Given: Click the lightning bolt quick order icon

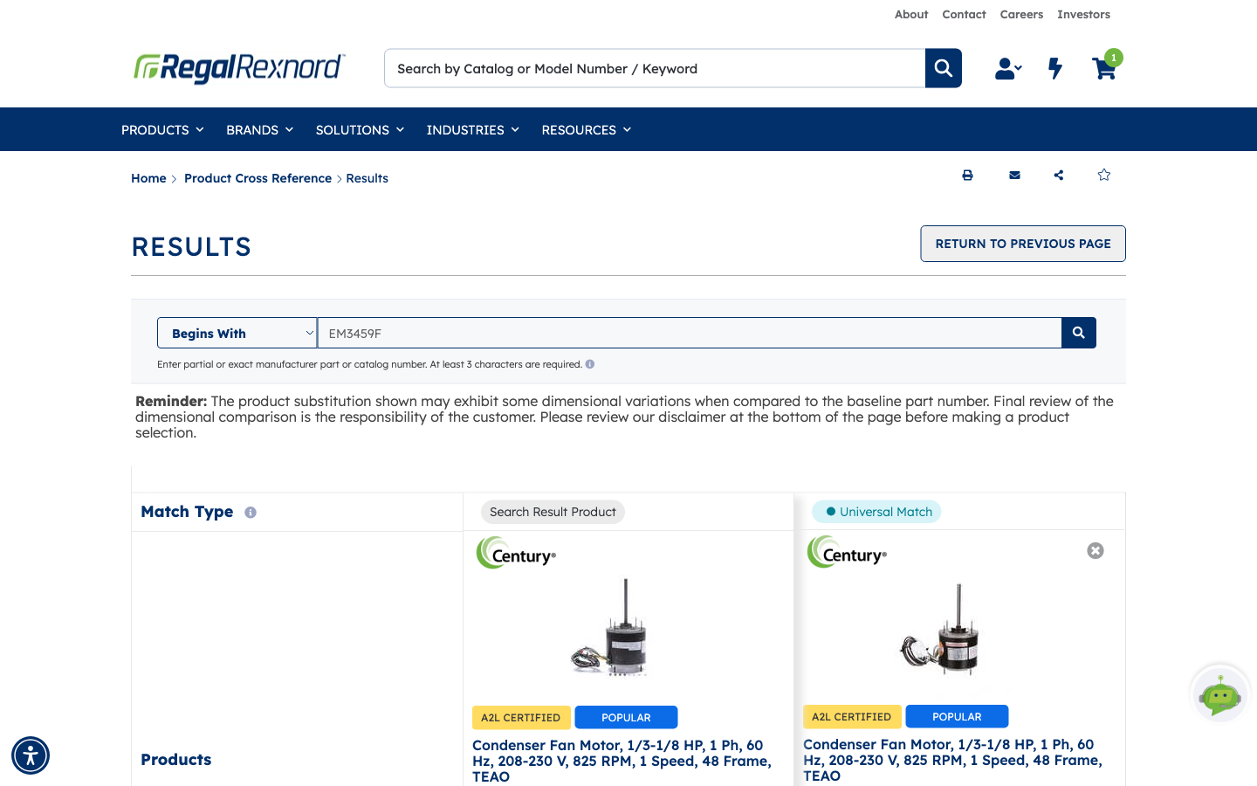Looking at the screenshot, I should (1055, 68).
